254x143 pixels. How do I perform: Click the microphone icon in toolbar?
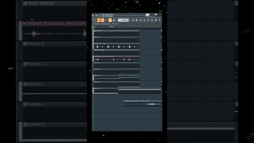click(156, 20)
